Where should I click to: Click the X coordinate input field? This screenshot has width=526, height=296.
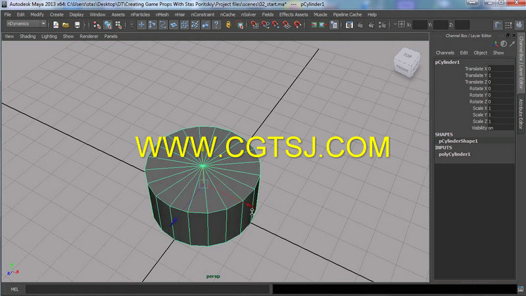coord(419,25)
